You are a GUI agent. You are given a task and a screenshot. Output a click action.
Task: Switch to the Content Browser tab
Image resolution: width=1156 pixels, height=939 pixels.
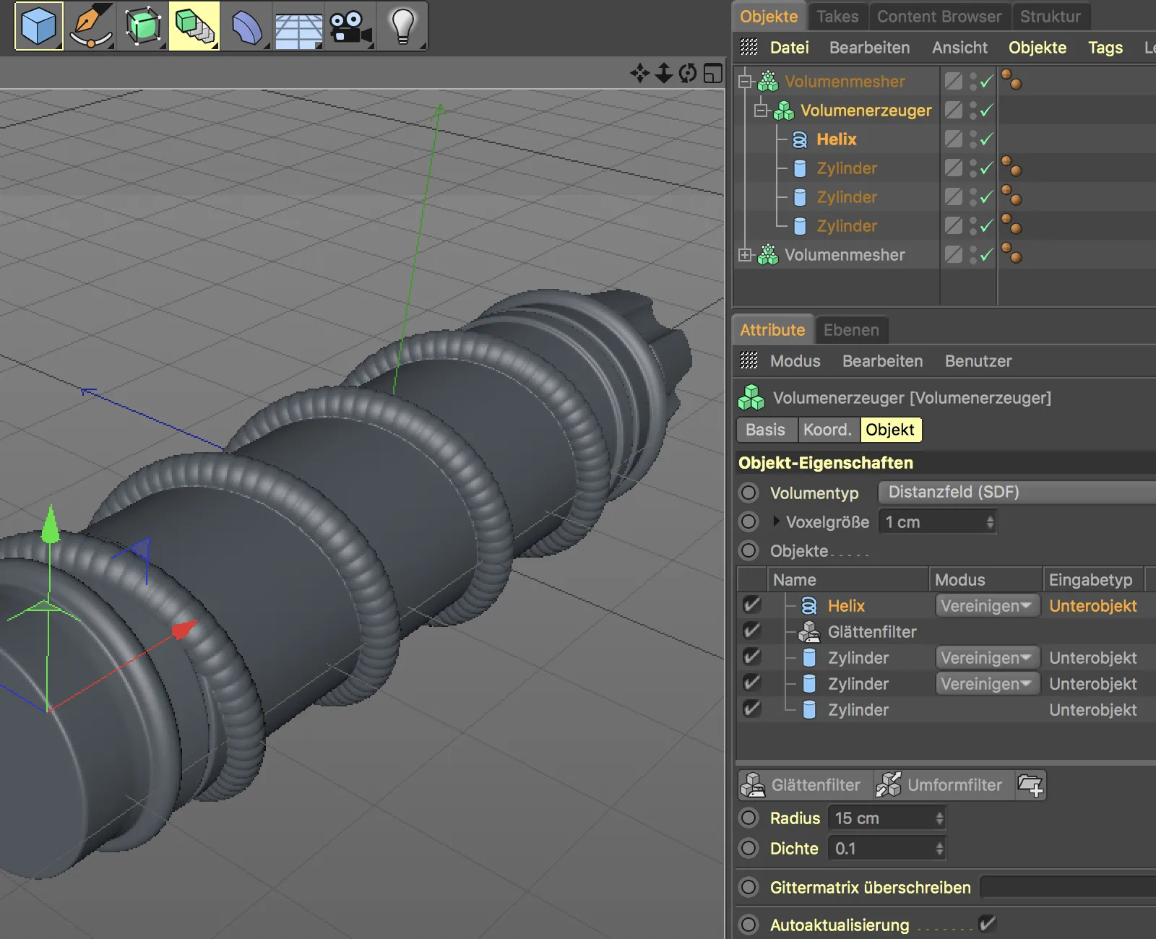tap(939, 17)
